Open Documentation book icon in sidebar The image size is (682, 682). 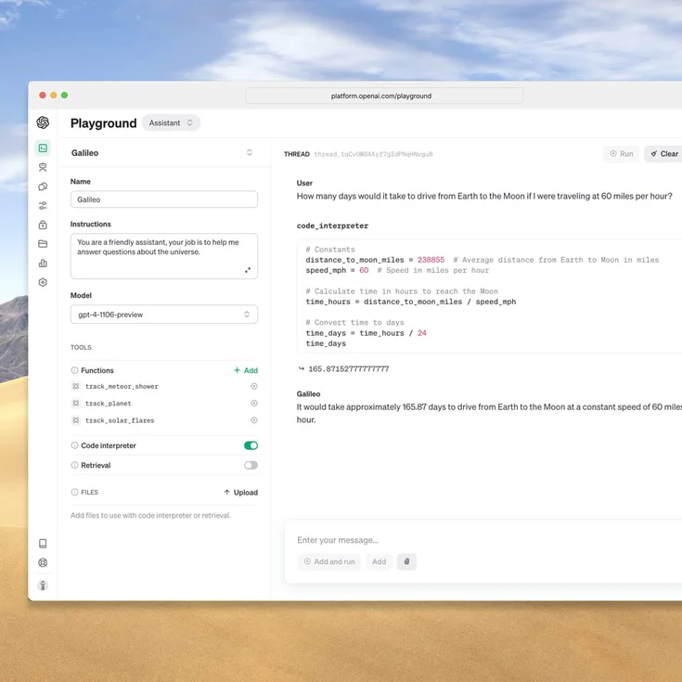(x=43, y=544)
